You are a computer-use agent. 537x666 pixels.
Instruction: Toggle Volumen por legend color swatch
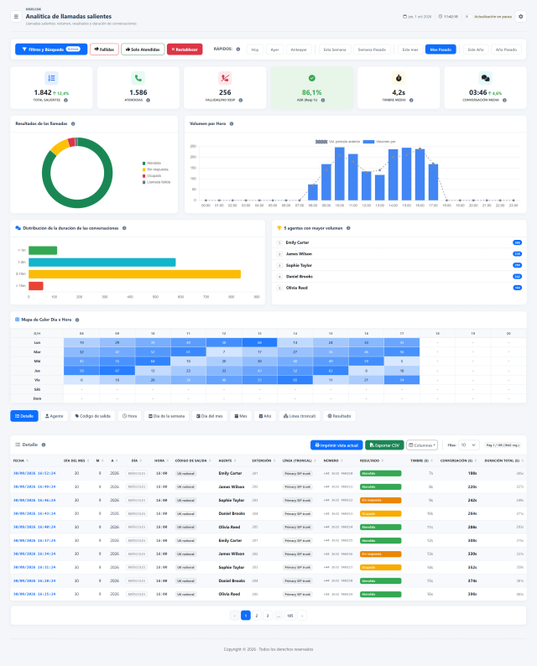click(368, 142)
